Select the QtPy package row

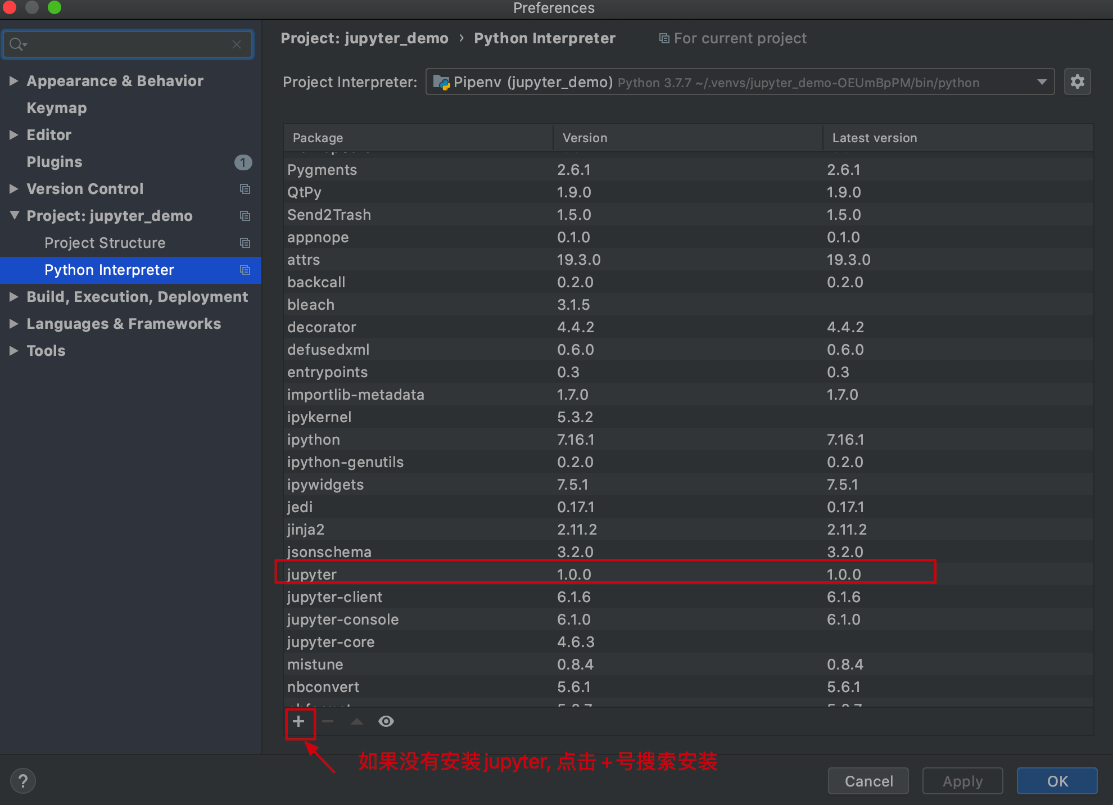689,192
